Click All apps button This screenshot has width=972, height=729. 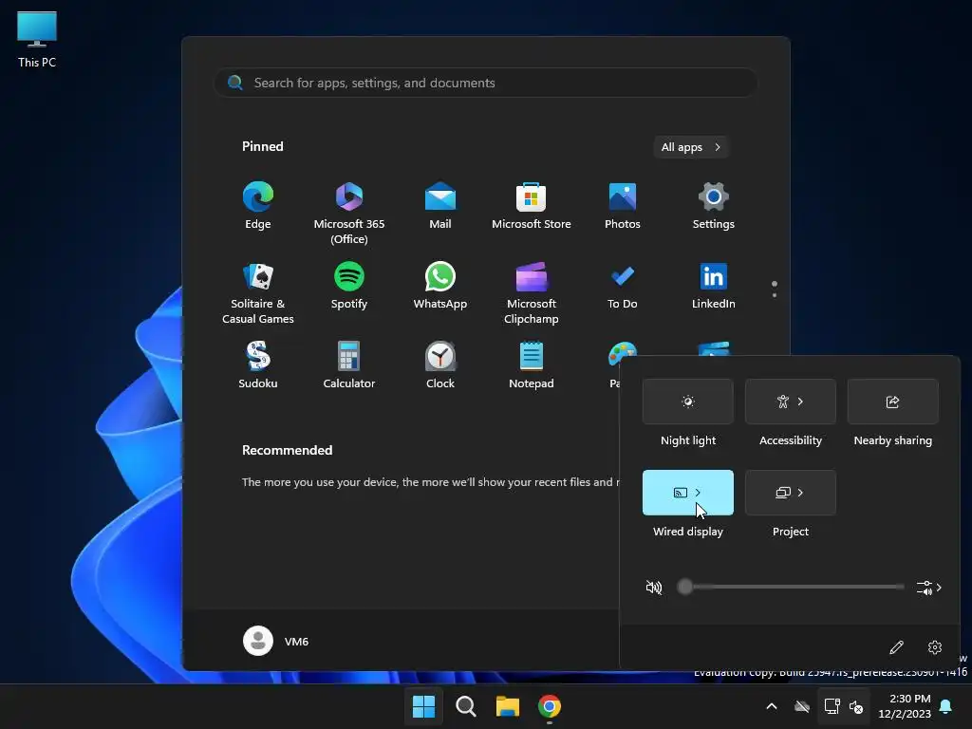691,147
